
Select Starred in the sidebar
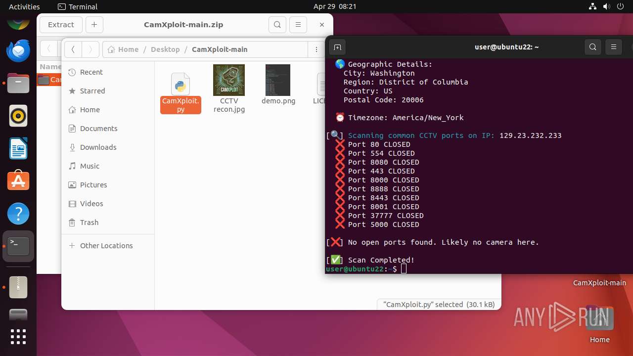coord(108,91)
